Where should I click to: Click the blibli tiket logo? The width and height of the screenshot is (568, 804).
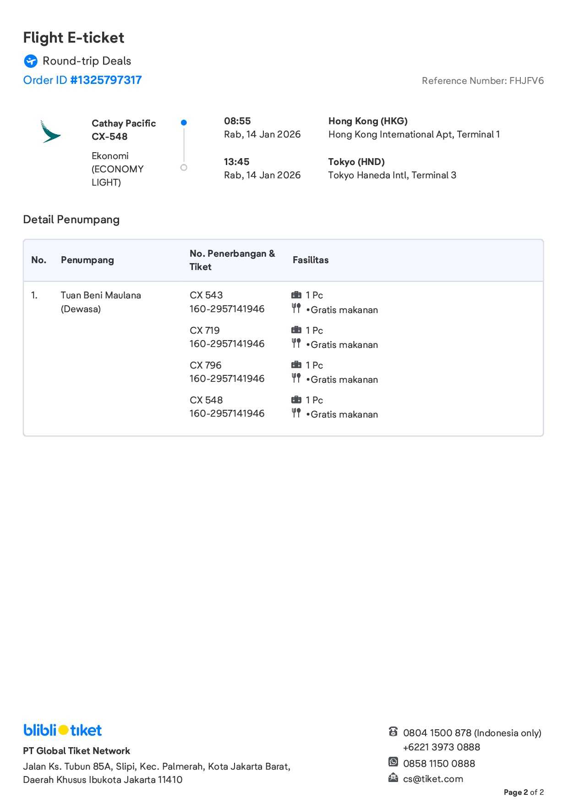tap(63, 730)
